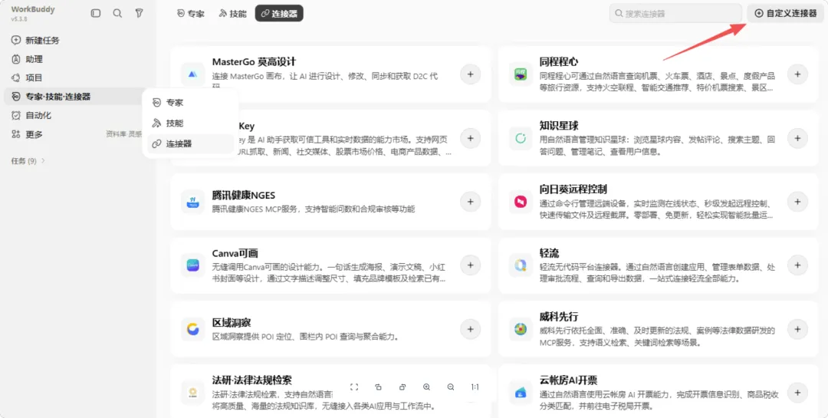Viewport: 828px width, 418px height.
Task: Rotate image left in viewer toolbar
Action: [x=378, y=387]
